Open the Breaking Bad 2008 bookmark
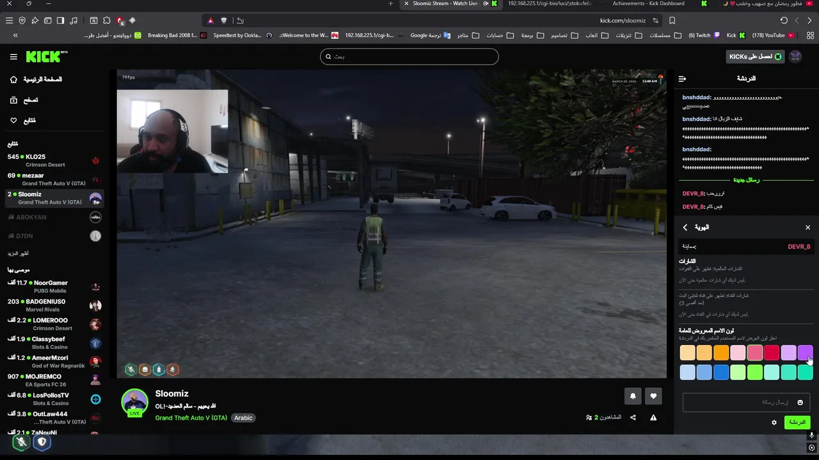Viewport: 819px width, 460px height. (177, 35)
